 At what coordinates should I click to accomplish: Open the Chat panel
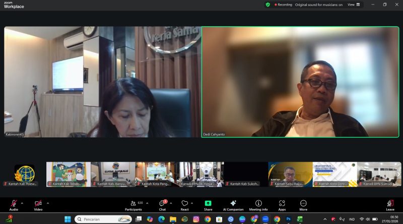point(162,205)
